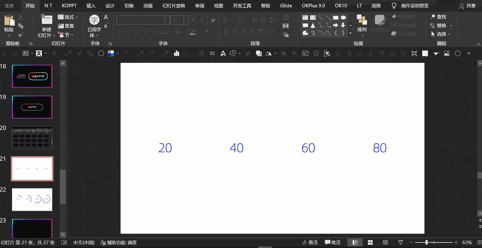Select slide 22 thumbnail with progress circles
This screenshot has width=482, height=248.
coord(32,199)
